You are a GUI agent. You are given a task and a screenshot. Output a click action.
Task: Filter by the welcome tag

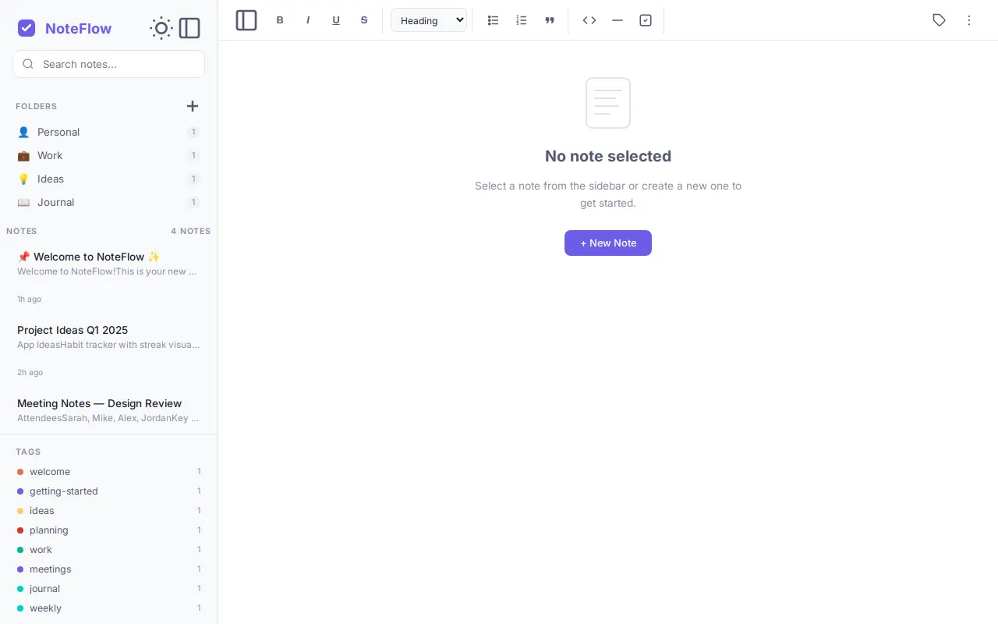tap(109, 472)
